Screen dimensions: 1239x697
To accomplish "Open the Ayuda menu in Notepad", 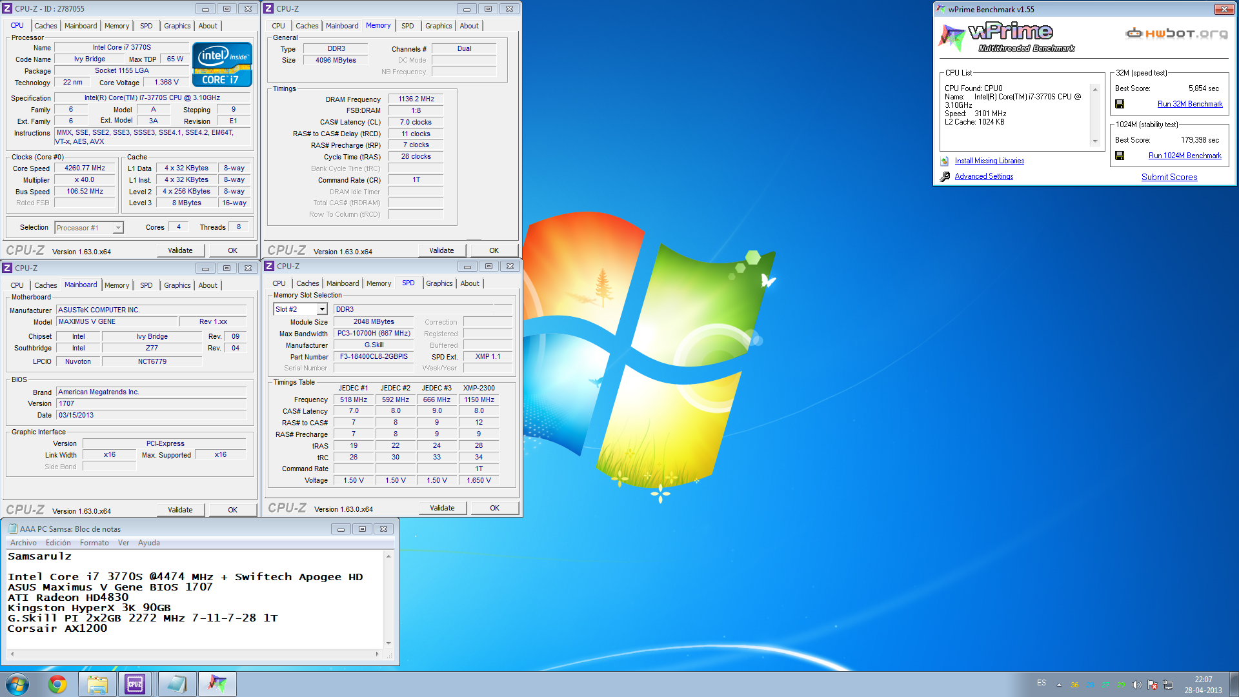I will point(148,543).
